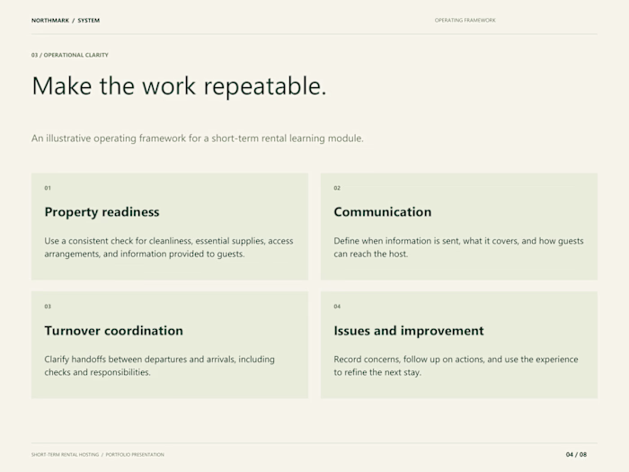Click the 'SHORT-TERM RENTAL HOSTING / PORTFOLIO PRESENTATION' footer text

pyautogui.click(x=98, y=455)
